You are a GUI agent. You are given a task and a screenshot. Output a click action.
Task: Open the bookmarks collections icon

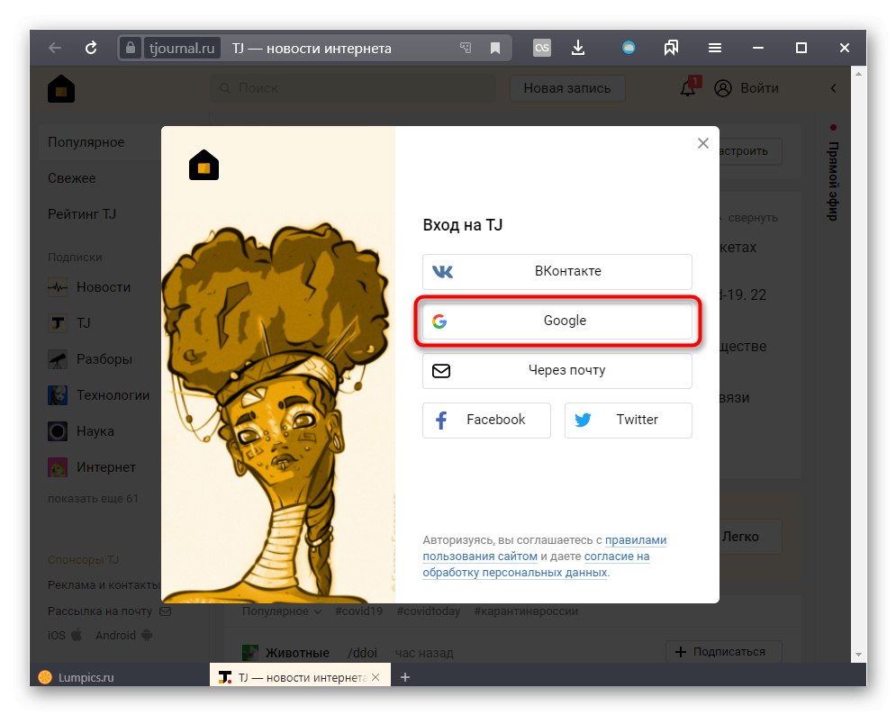pos(671,48)
